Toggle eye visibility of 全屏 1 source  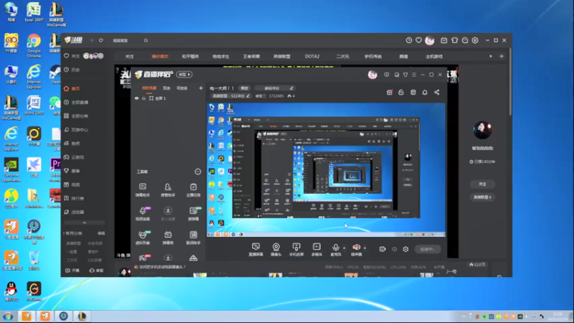[x=136, y=98]
